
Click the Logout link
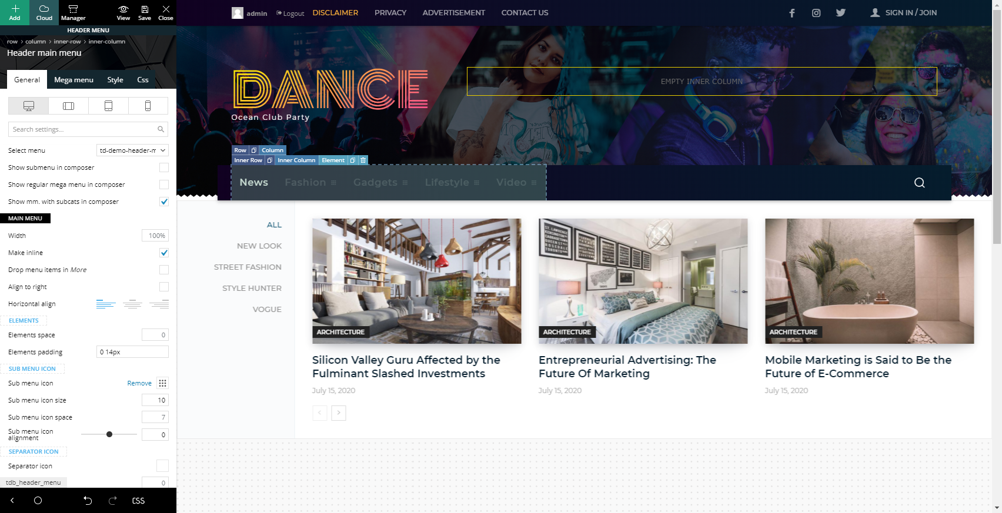pyautogui.click(x=290, y=14)
